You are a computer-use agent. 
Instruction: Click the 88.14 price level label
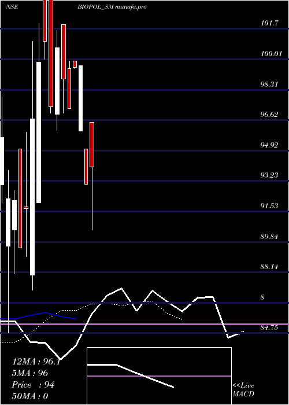(x=269, y=267)
